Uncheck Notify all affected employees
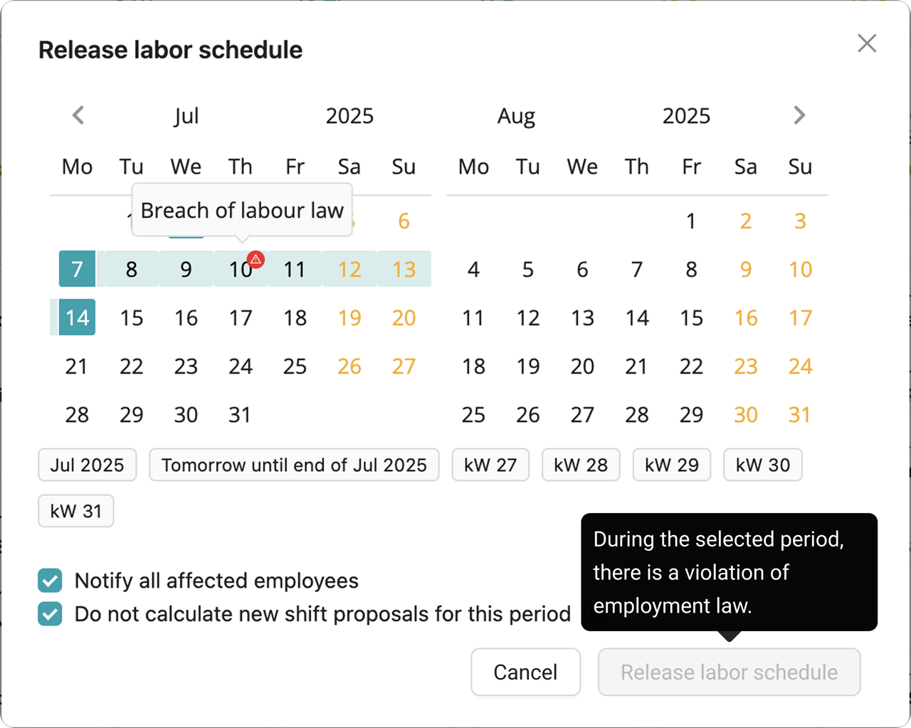 point(50,581)
